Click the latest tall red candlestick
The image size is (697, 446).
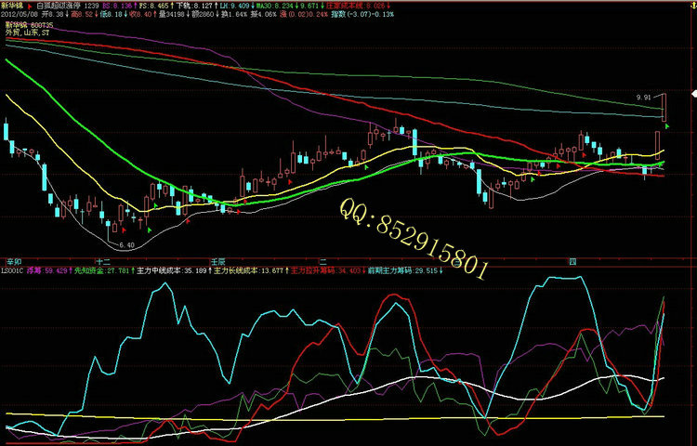tap(665, 108)
